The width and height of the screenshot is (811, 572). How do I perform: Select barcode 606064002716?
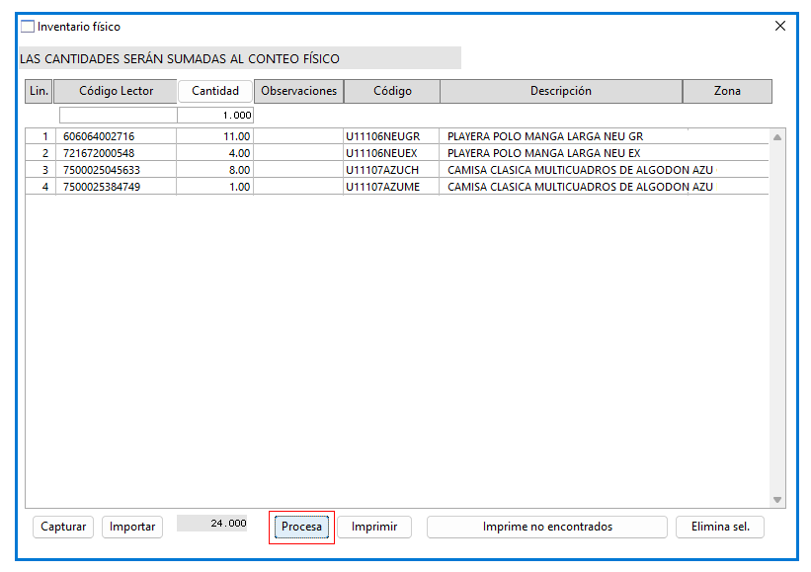coord(99,136)
